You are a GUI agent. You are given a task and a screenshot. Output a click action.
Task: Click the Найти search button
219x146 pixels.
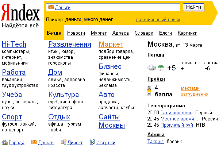click(x=193, y=7)
